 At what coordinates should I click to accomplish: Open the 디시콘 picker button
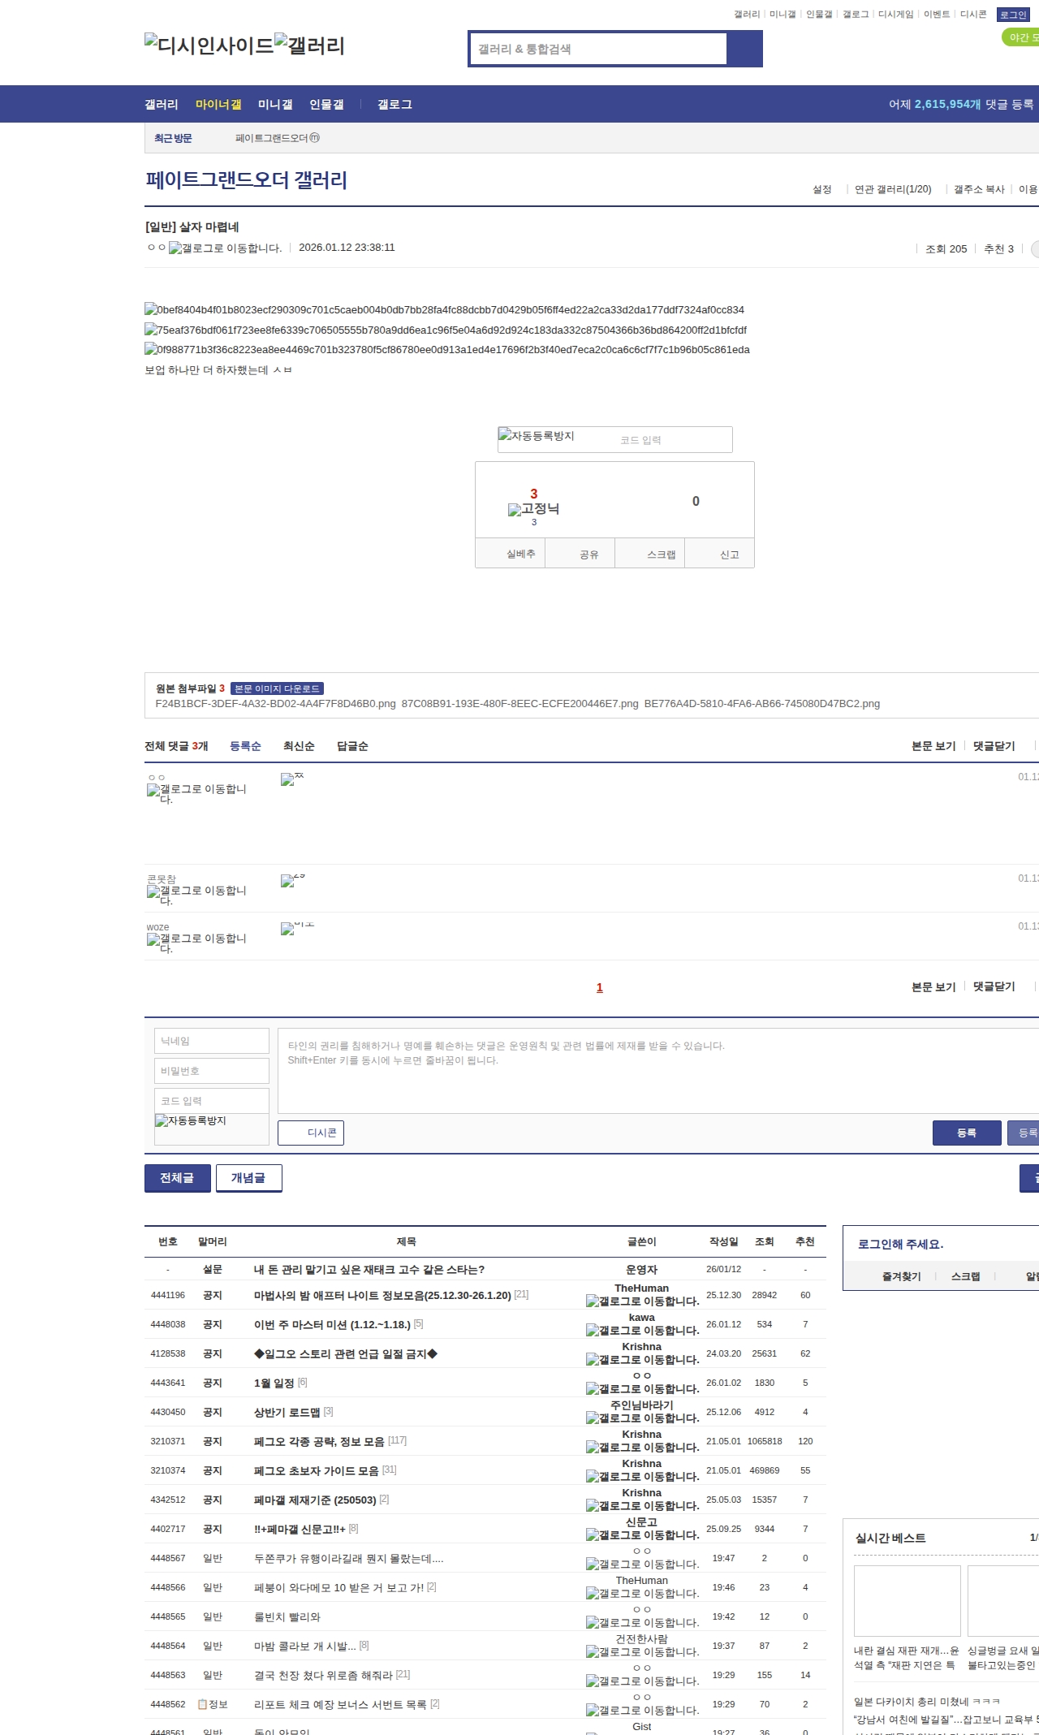click(311, 1133)
